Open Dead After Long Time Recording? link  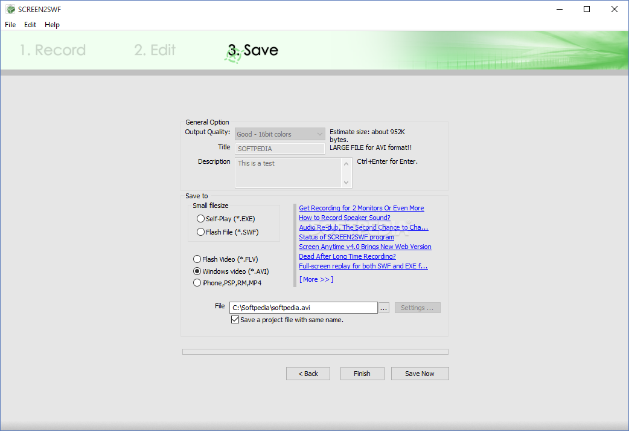[347, 256]
